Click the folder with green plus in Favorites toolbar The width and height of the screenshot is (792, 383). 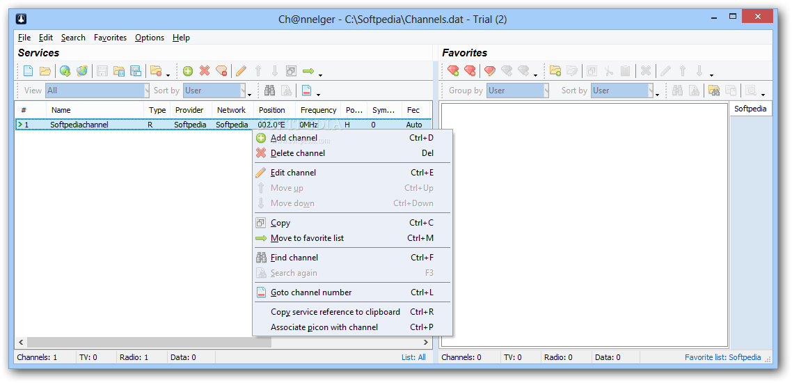click(555, 71)
